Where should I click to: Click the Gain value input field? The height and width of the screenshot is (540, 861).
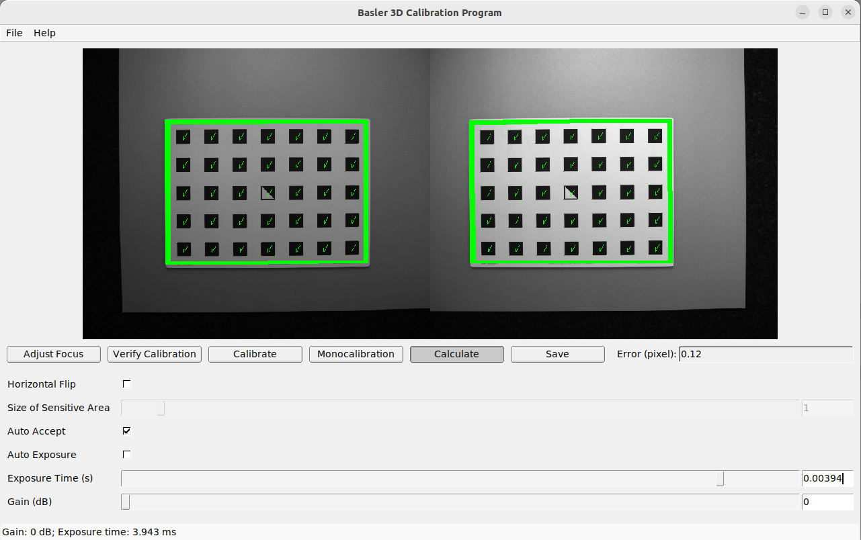click(827, 502)
